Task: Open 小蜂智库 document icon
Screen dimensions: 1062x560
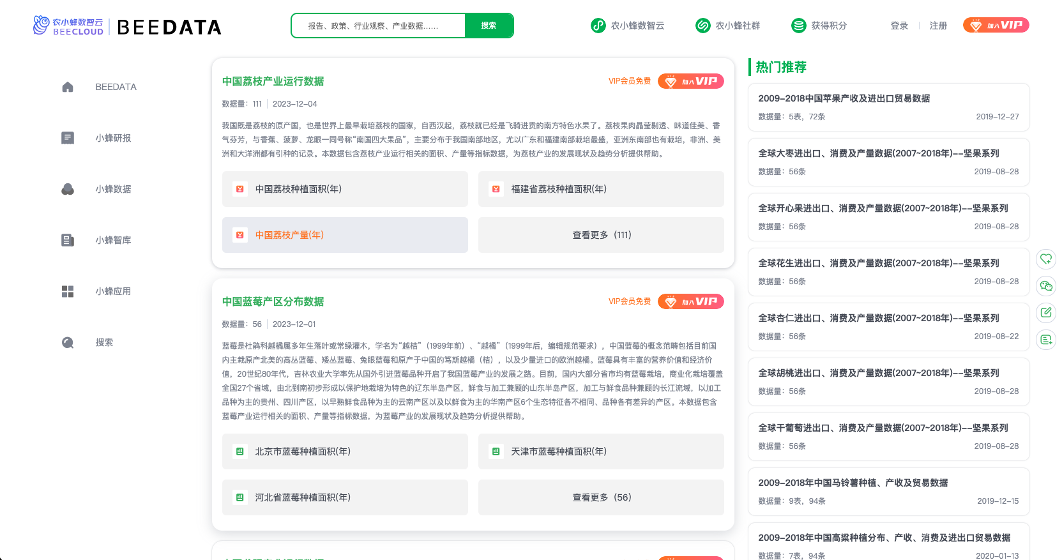Action: [68, 240]
